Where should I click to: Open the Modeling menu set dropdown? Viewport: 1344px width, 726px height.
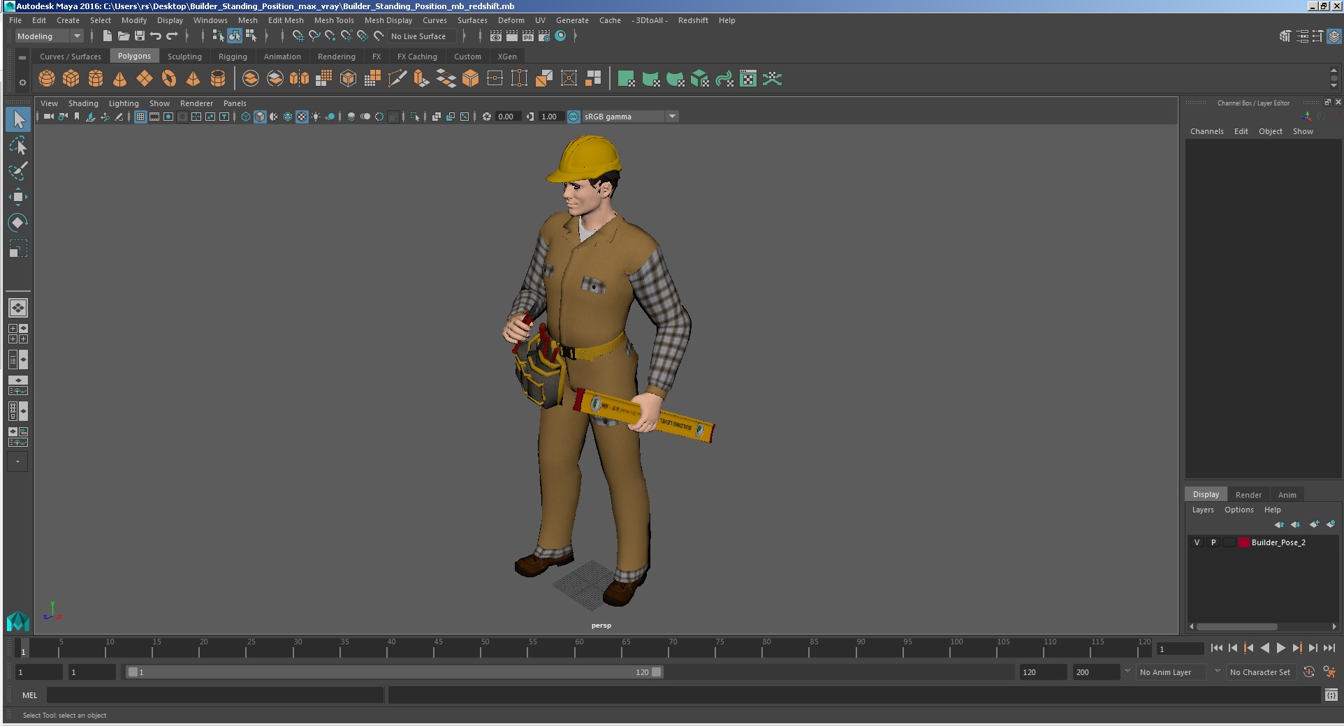pyautogui.click(x=49, y=36)
